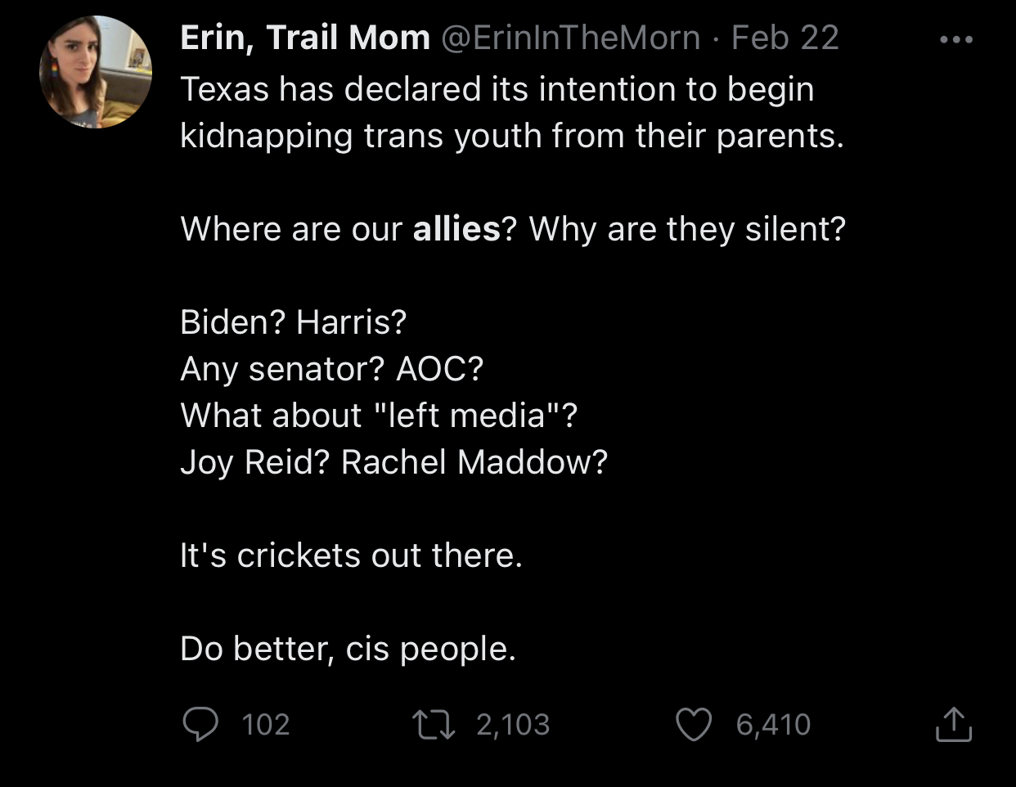Viewport: 1016px width, 787px height.
Task: Like the tweet with the heart icon
Action: 693,724
